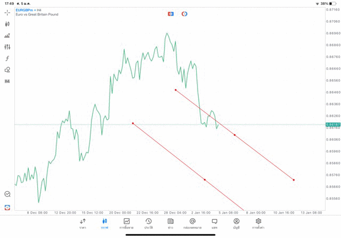Select the upper red trendline's middle anchor point
Screen dimensions: 341x238
[x=234, y=135]
